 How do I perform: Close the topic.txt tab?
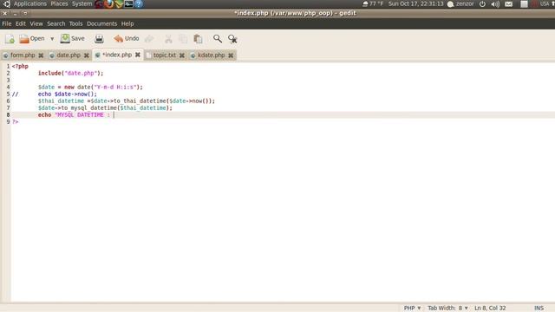click(x=182, y=55)
